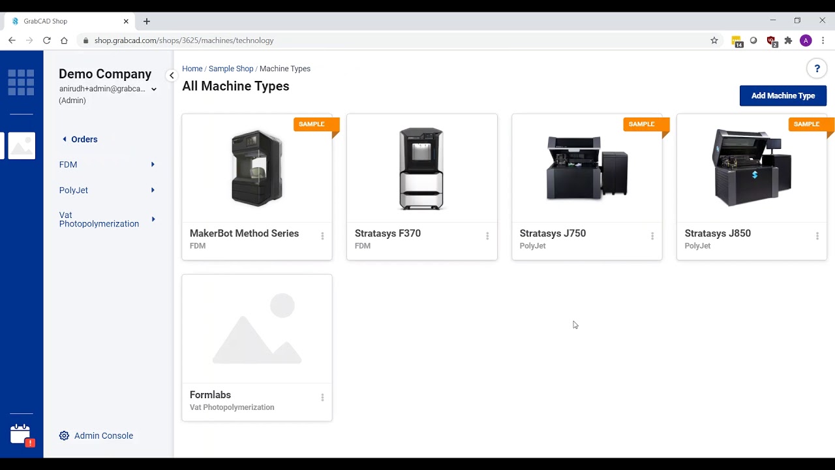Screen dimensions: 835x470
Task: Go back to Orders in sidebar
Action: click(x=80, y=139)
